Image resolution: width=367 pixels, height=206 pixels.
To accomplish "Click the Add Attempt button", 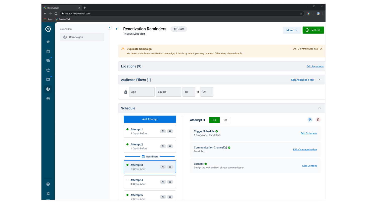I will point(150,119).
